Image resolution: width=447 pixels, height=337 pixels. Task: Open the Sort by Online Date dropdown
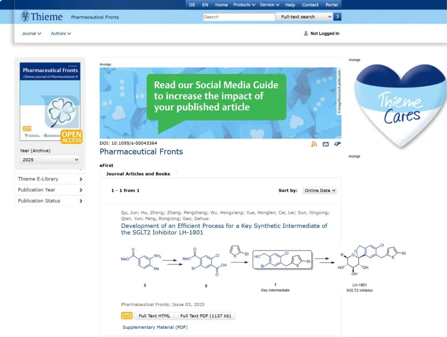320,191
